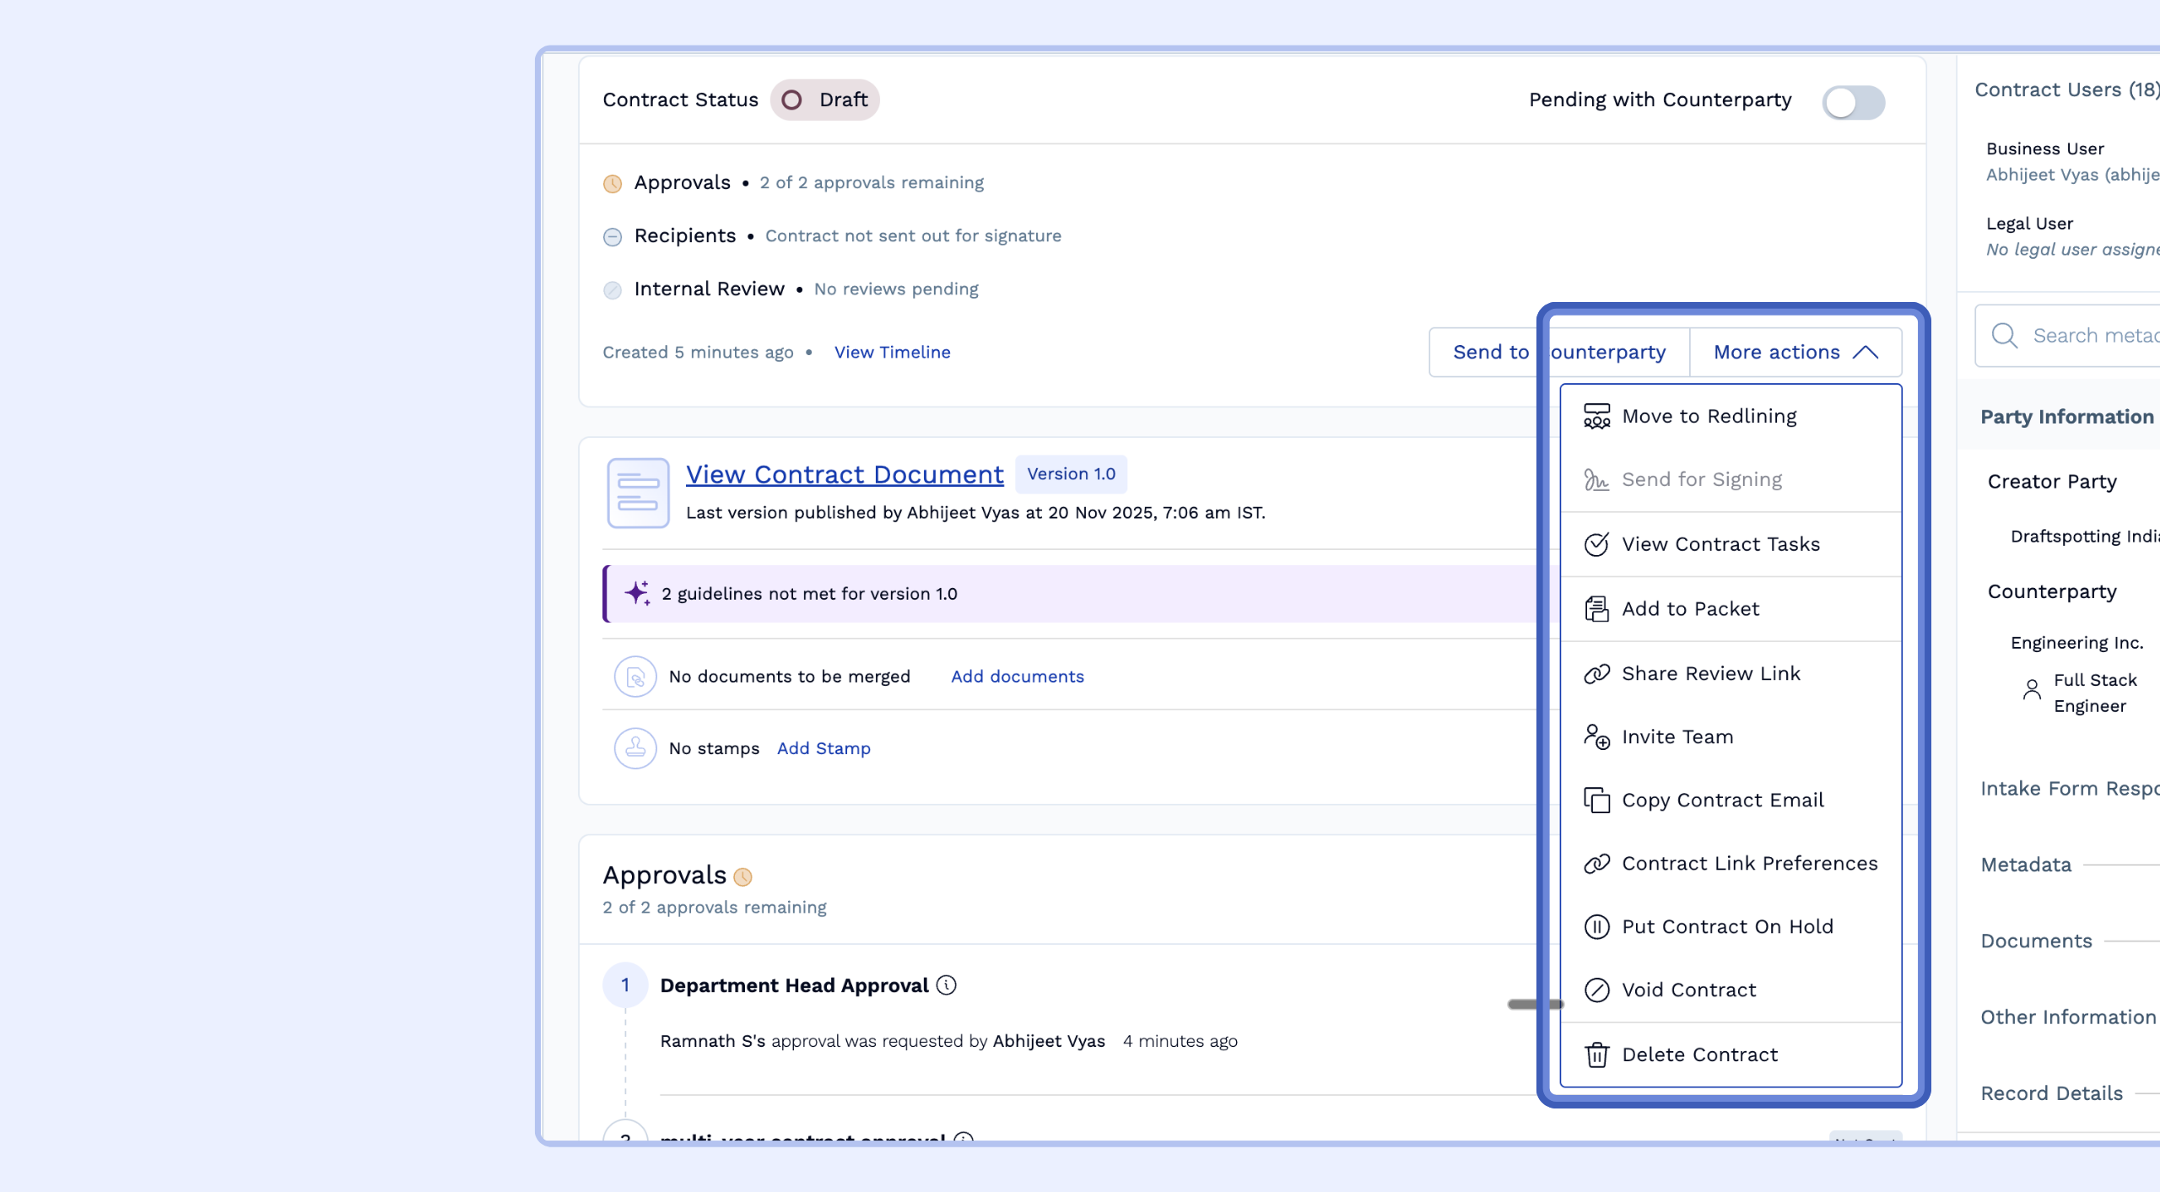Choose Void Contract from the menu
The image size is (2160, 1192).
coord(1688,990)
